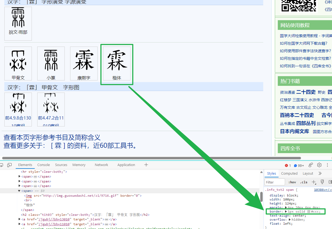The width and height of the screenshot is (332, 229).
Task: Open the 百衲本二十四史 link
Action: (297, 115)
